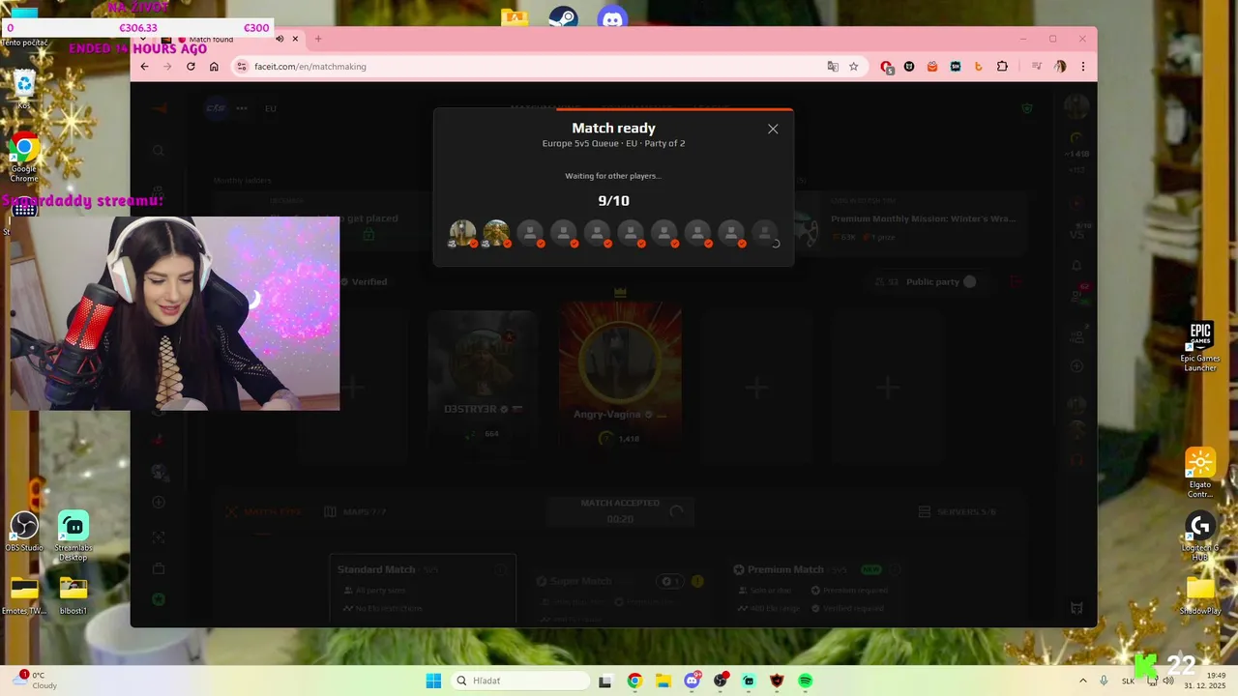Screen dimensions: 1238x696
Task: Toggle the Public party switch
Action: click(x=969, y=281)
